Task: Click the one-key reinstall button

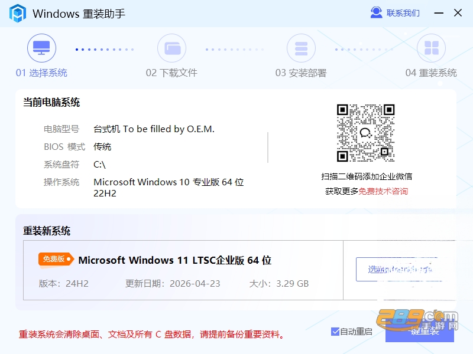Action: 420,332
